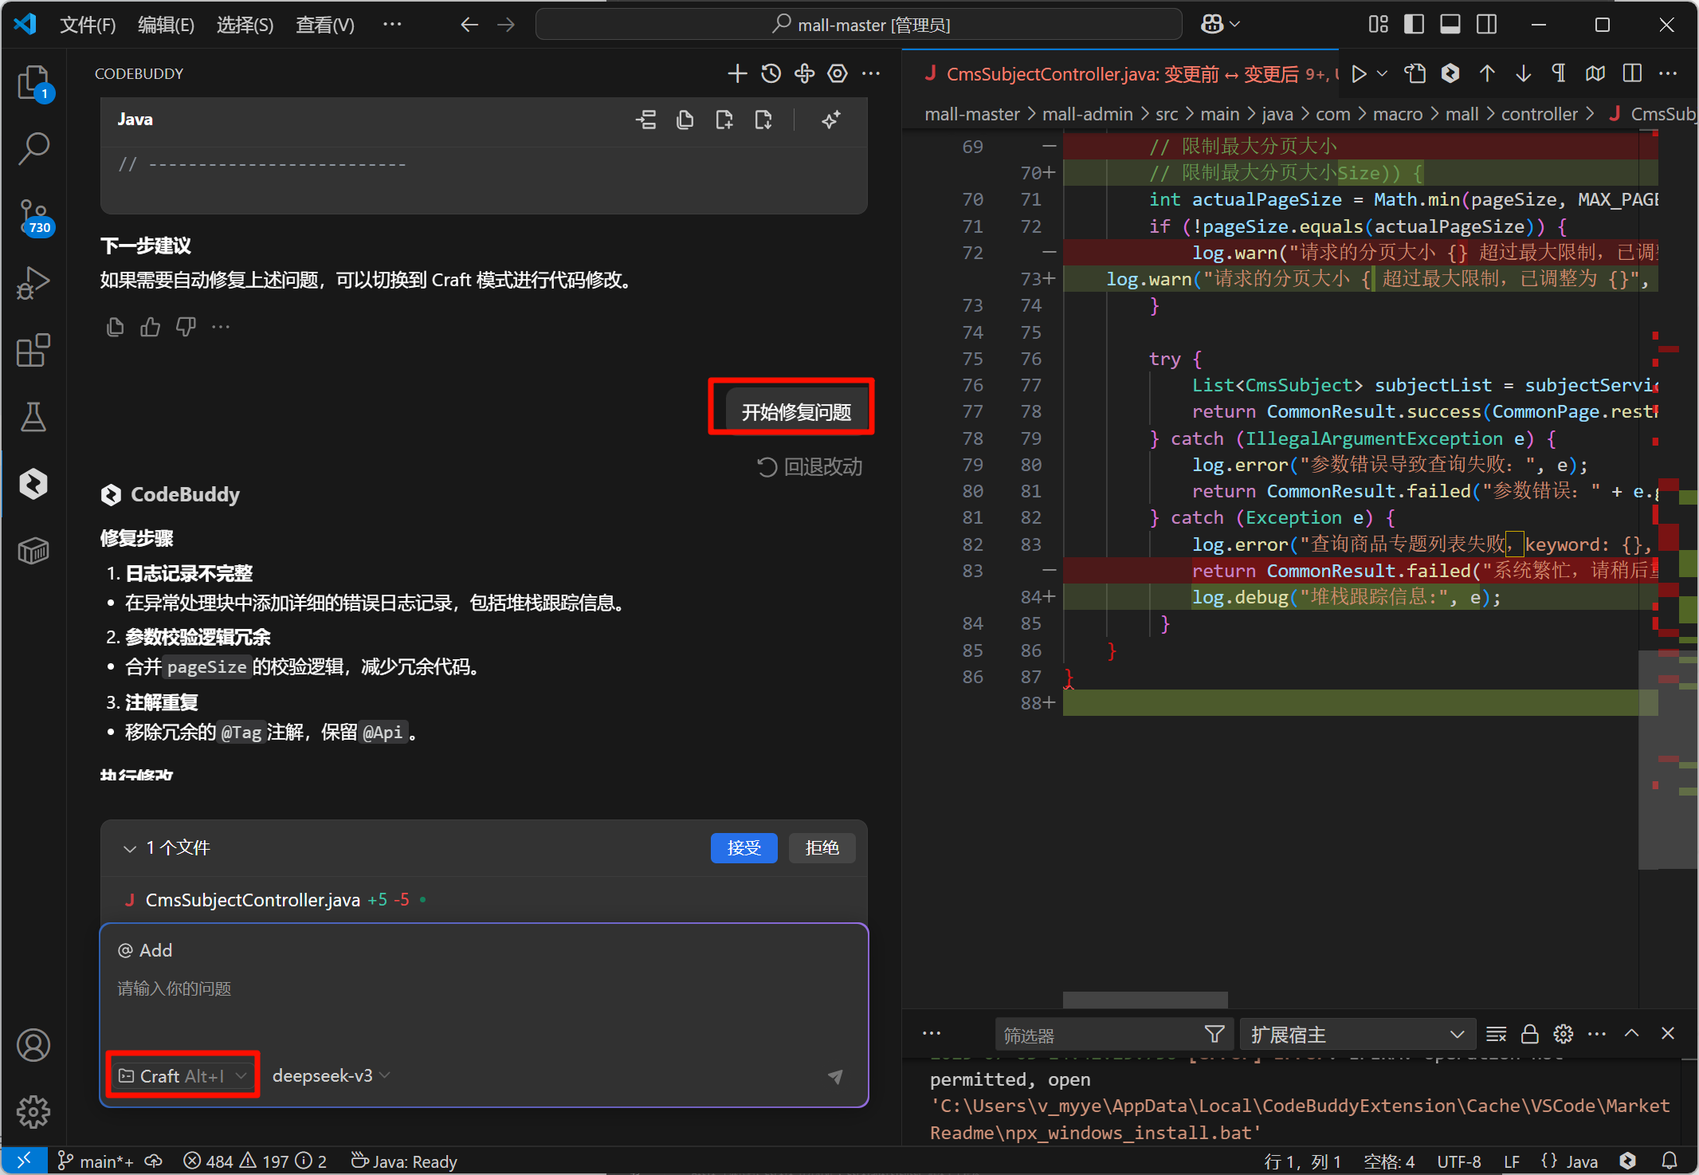Click the 接受 accept button
The width and height of the screenshot is (1699, 1175).
(x=743, y=848)
